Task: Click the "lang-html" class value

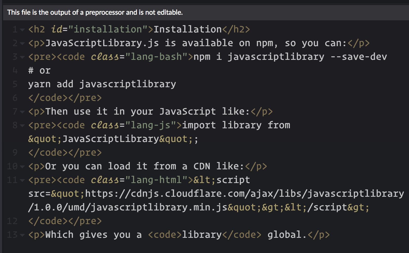Action: (x=156, y=180)
